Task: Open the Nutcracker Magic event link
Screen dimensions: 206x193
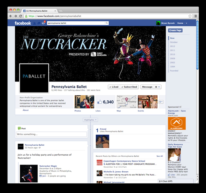Action: (x=48, y=166)
